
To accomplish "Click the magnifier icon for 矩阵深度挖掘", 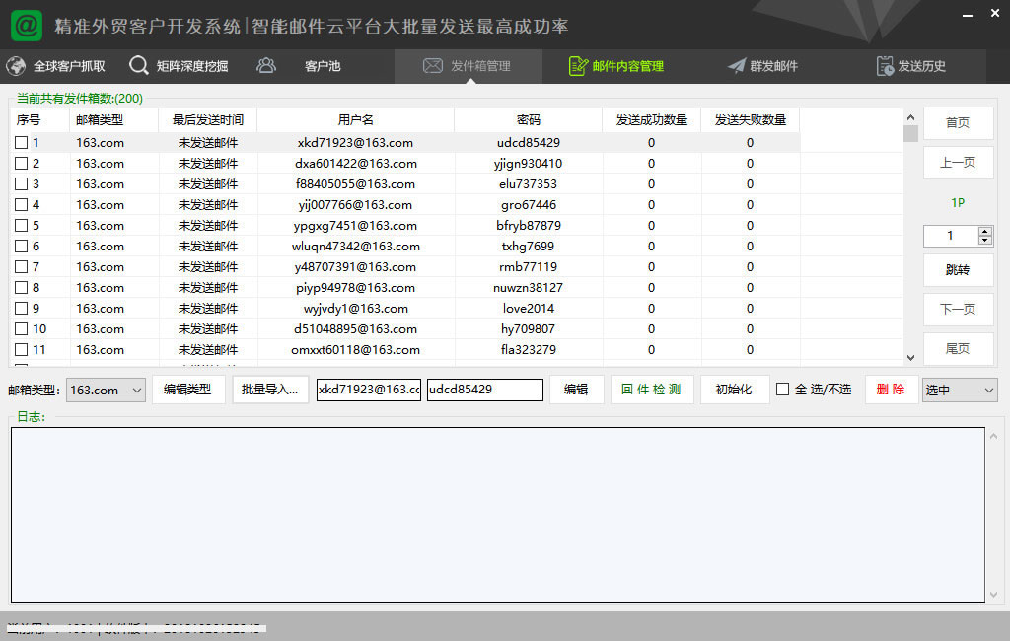I will click(139, 66).
